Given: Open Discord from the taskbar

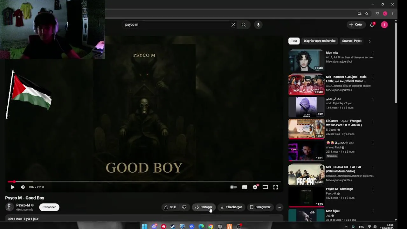Looking at the screenshot, I should [154, 226].
